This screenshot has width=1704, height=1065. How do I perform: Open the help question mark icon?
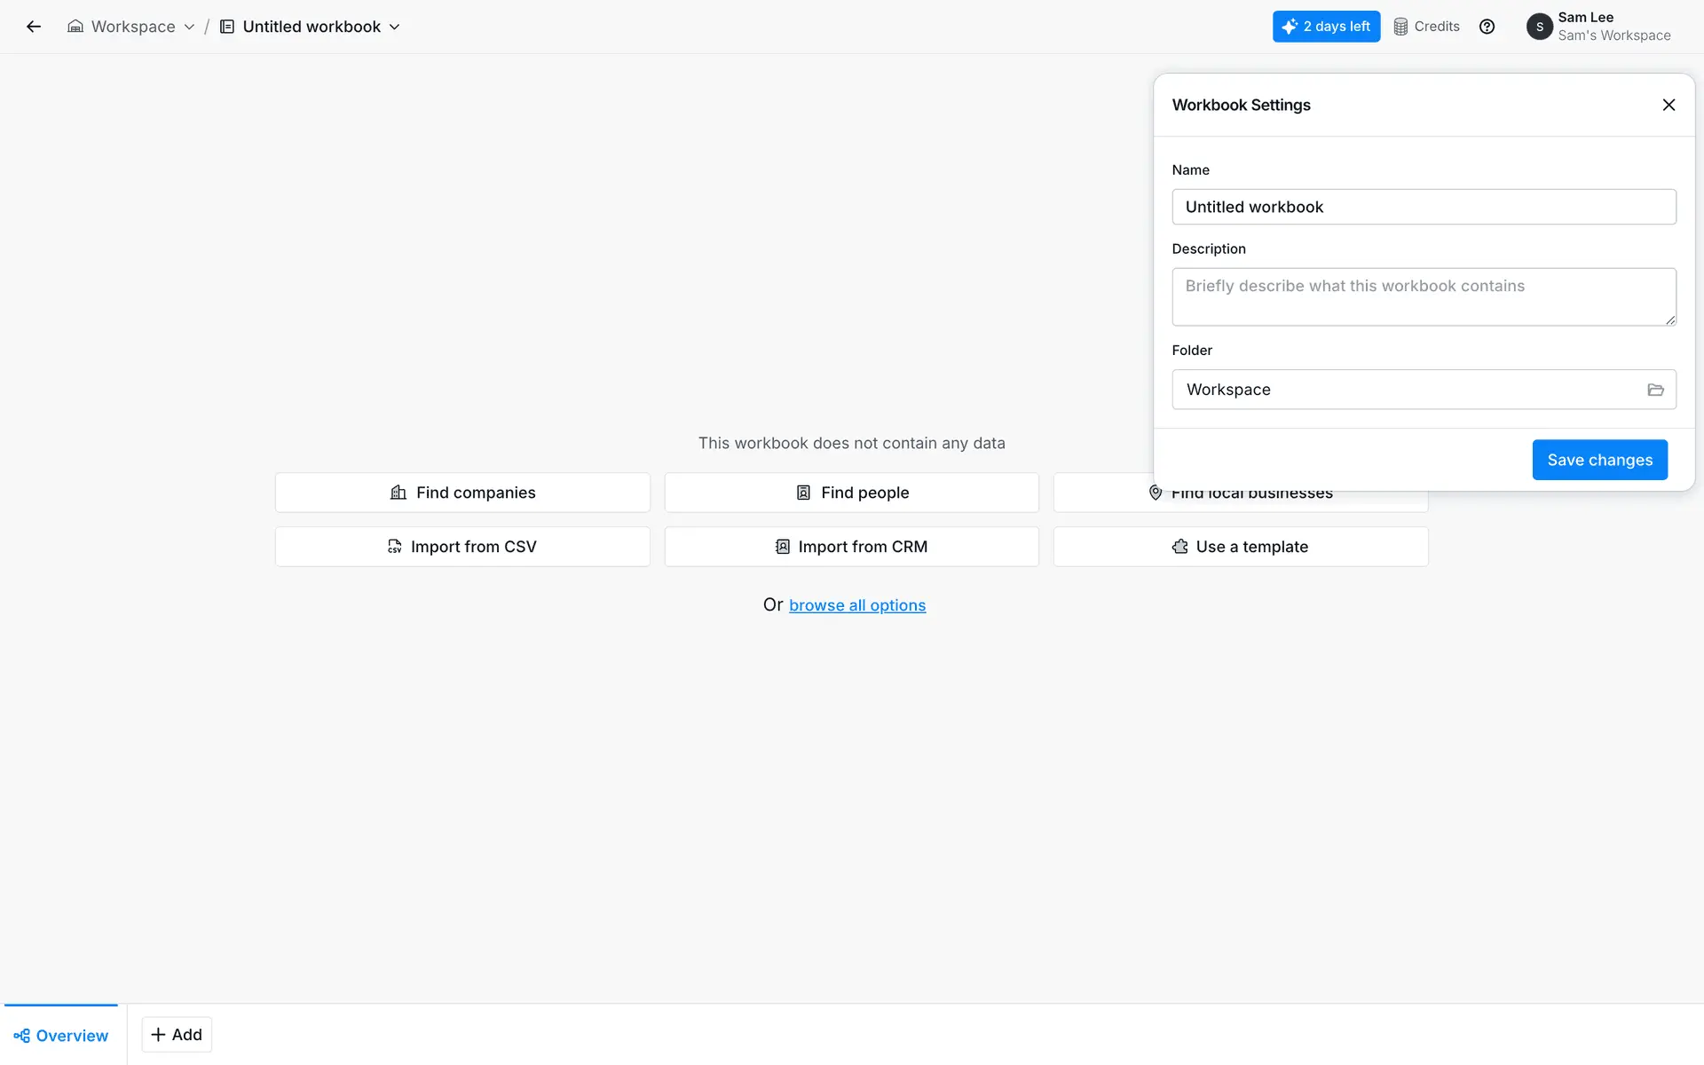pyautogui.click(x=1487, y=27)
